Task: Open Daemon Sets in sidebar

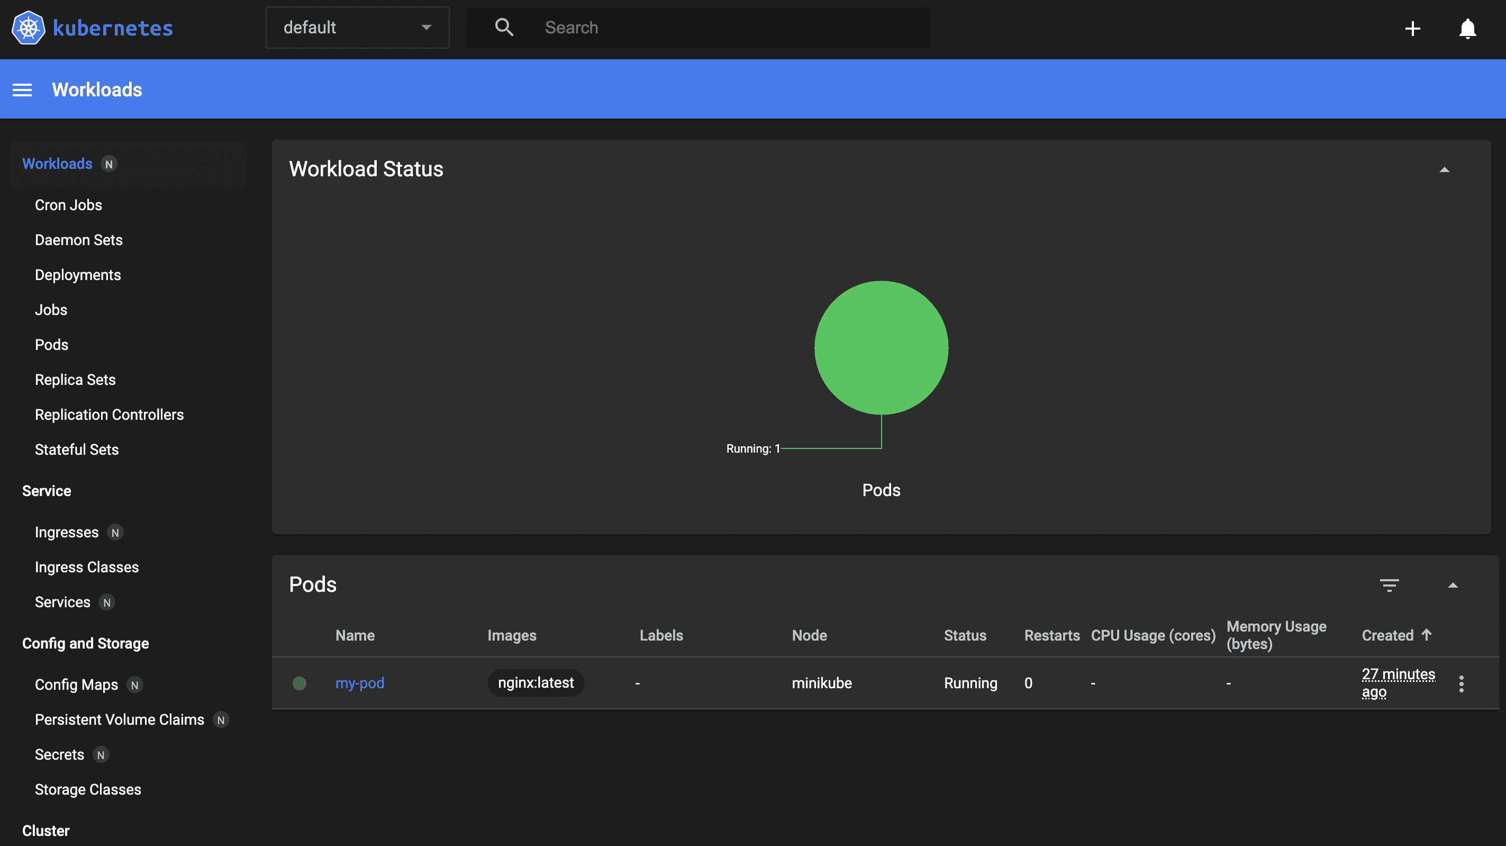Action: [78, 240]
